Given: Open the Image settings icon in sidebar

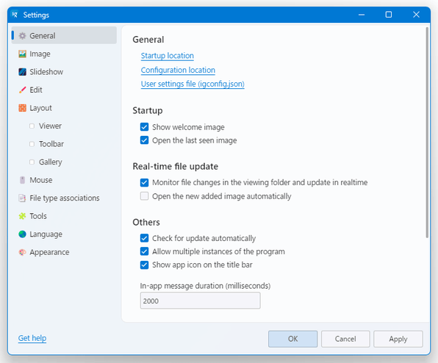Looking at the screenshot, I should click(x=22, y=54).
